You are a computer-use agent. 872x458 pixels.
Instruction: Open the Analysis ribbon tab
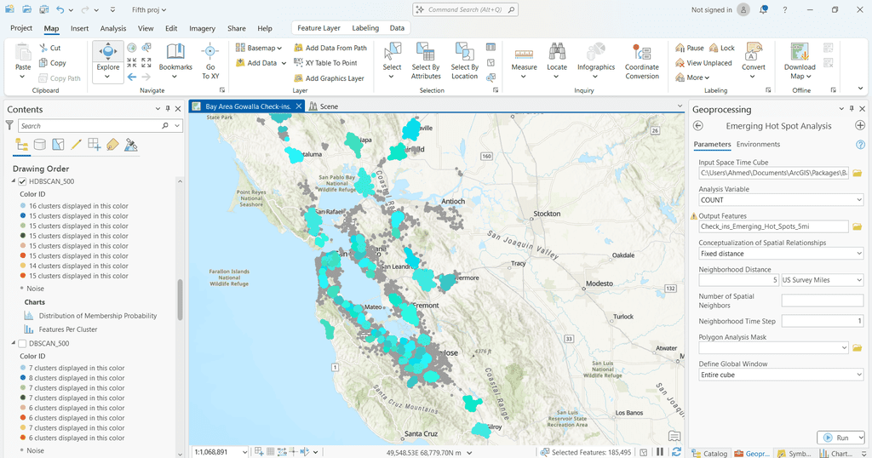[113, 28]
